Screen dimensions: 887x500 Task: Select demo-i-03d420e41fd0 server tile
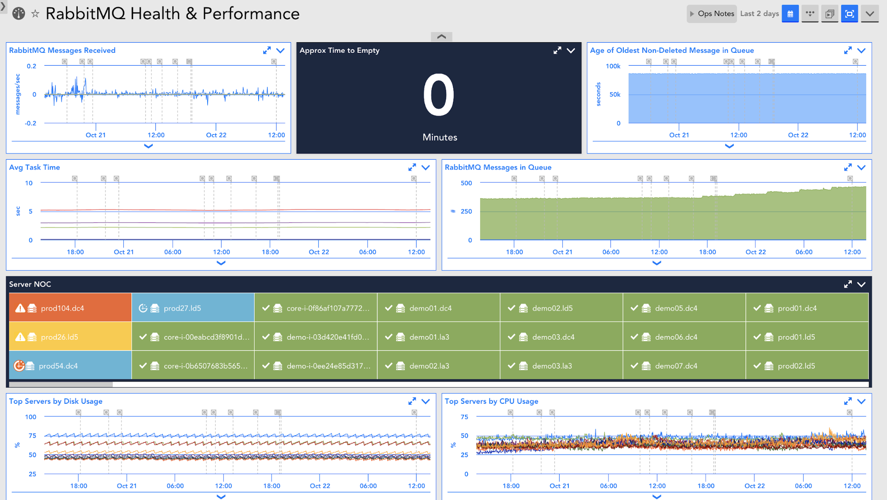tap(316, 337)
